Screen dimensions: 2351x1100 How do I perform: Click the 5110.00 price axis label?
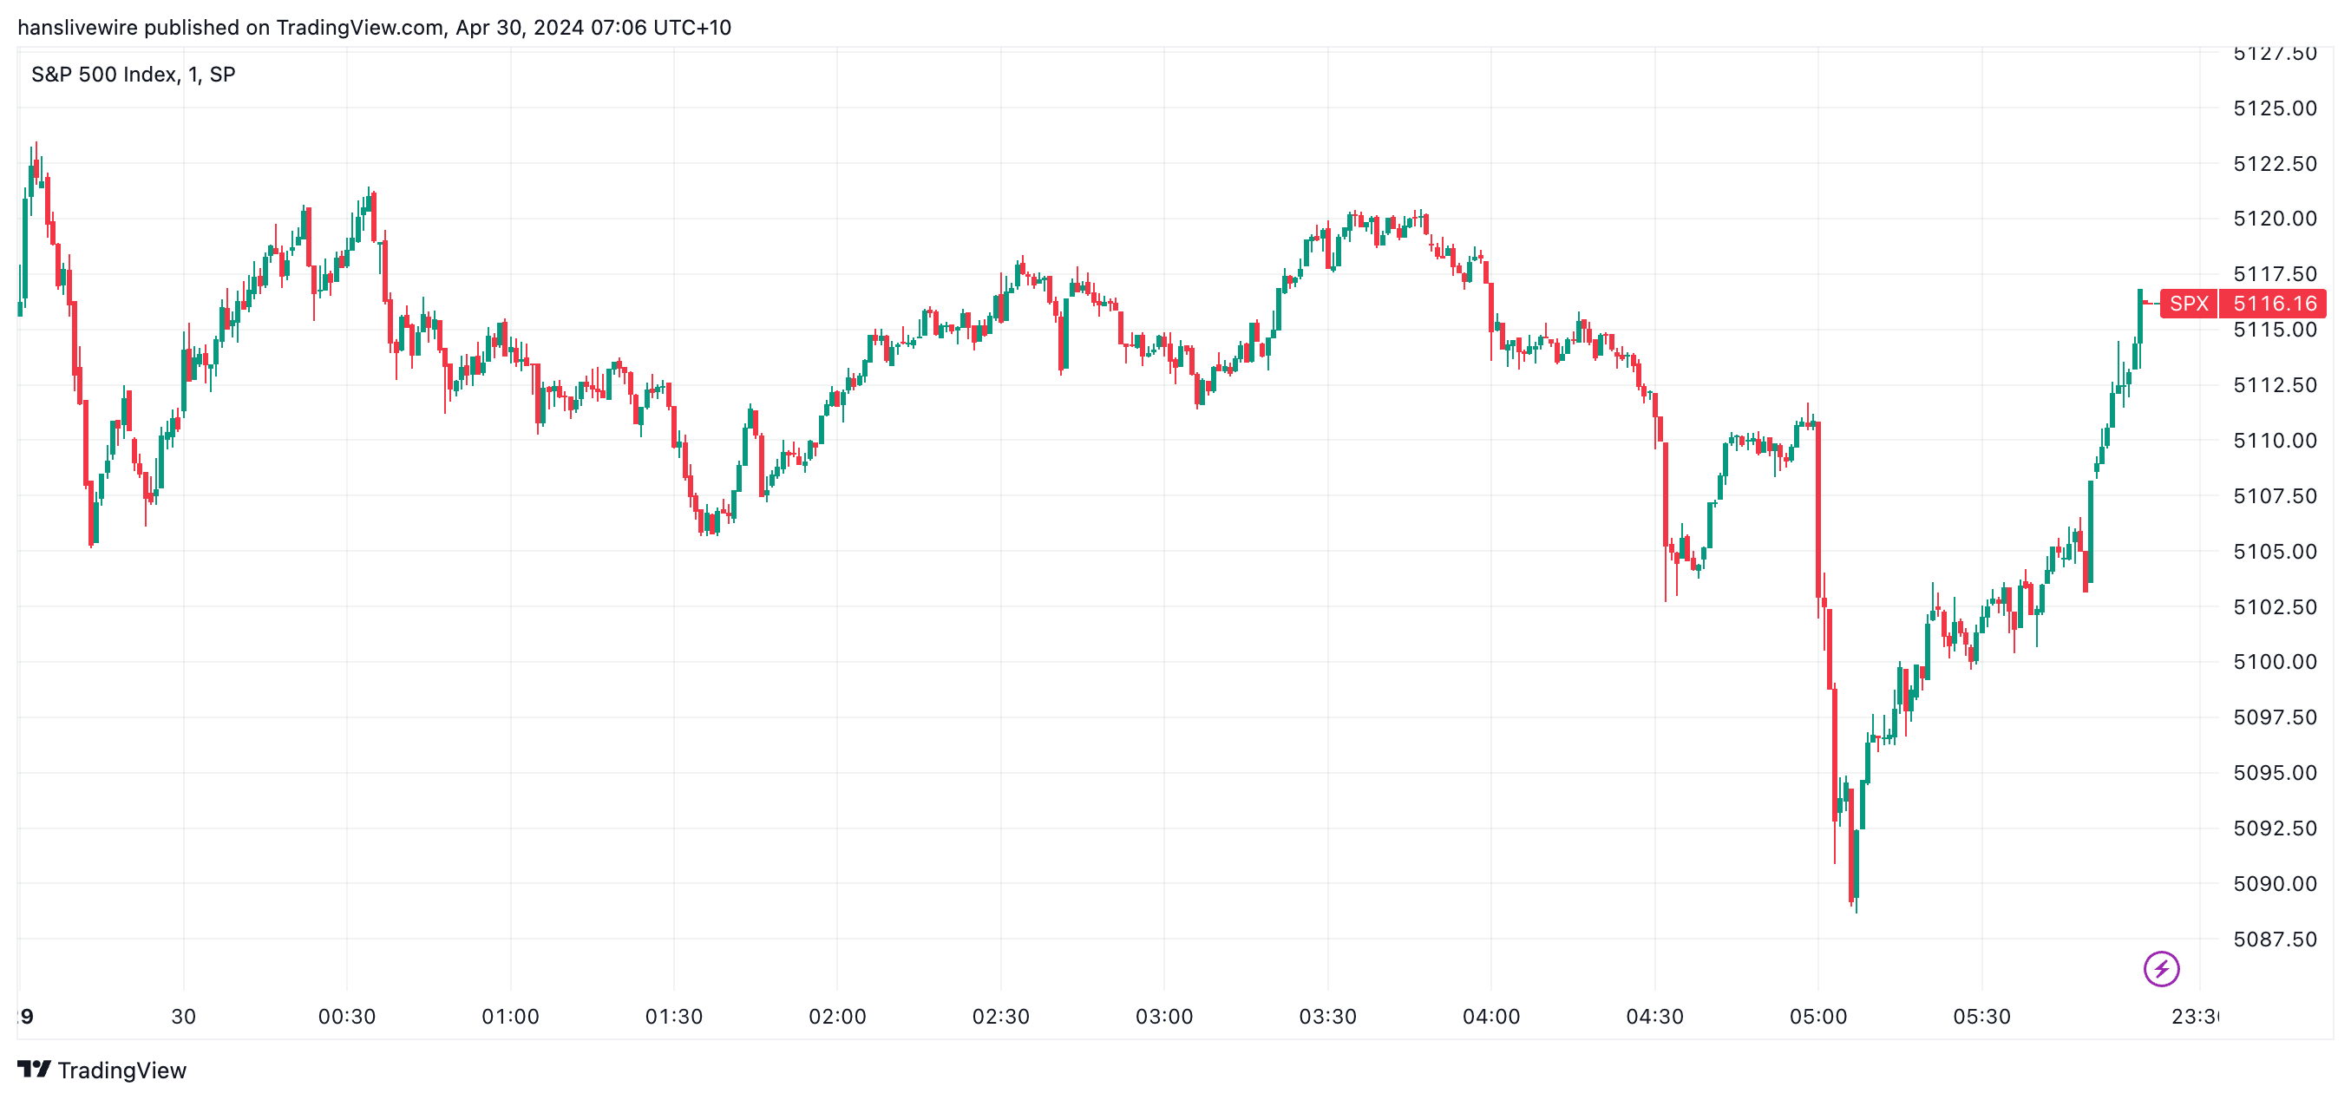(2275, 440)
